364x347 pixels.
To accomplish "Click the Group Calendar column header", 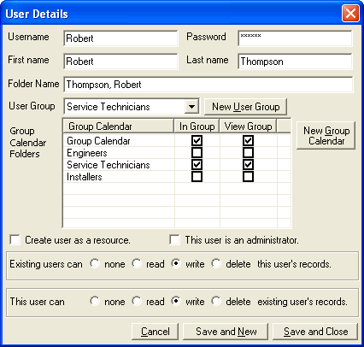I will (x=119, y=126).
